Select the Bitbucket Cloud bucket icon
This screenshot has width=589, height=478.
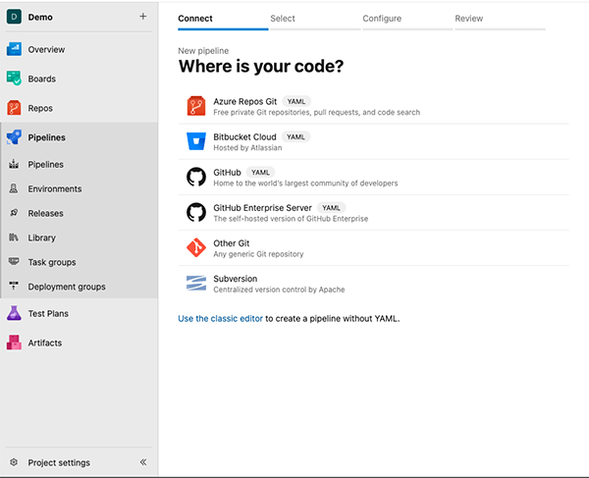click(x=195, y=141)
